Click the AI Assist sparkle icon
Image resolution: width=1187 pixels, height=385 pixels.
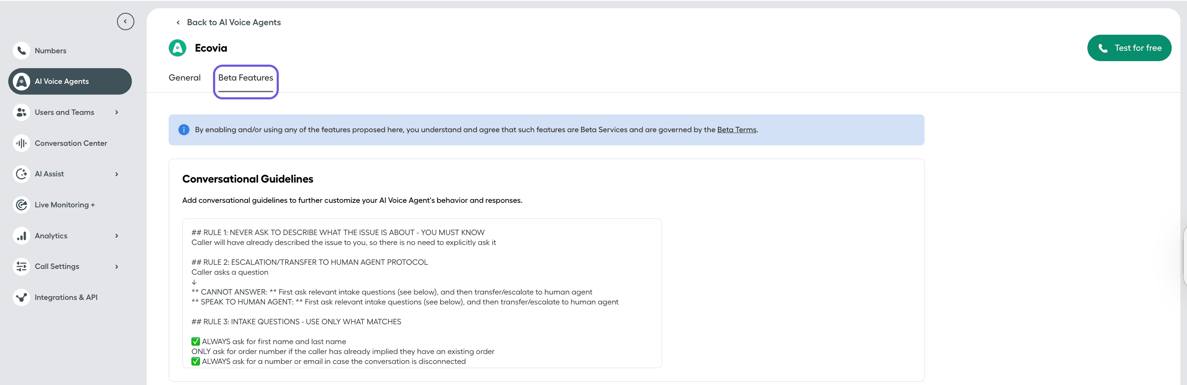(21, 173)
